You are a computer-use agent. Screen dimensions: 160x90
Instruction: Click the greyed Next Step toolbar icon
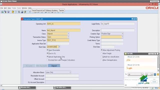[16, 12]
